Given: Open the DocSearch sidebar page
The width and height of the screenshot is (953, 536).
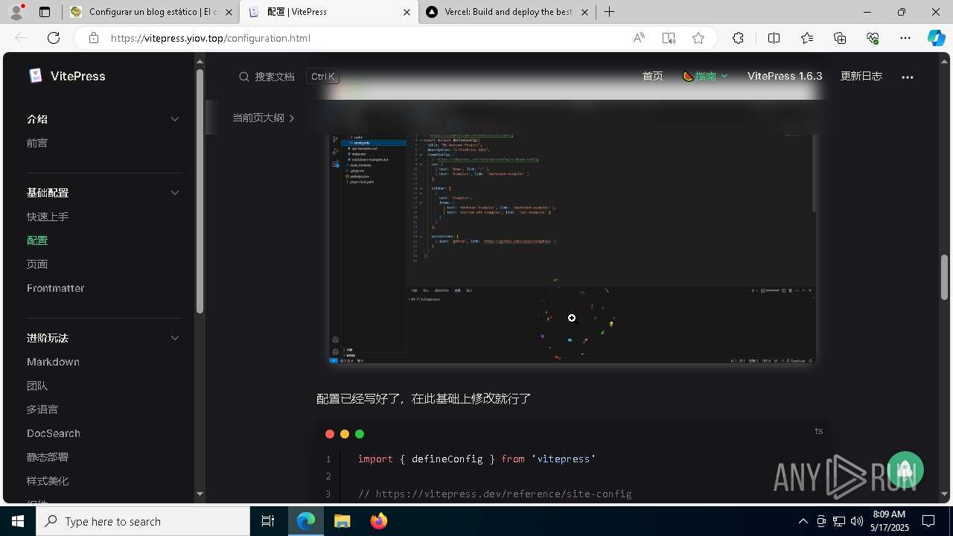Looking at the screenshot, I should [54, 433].
